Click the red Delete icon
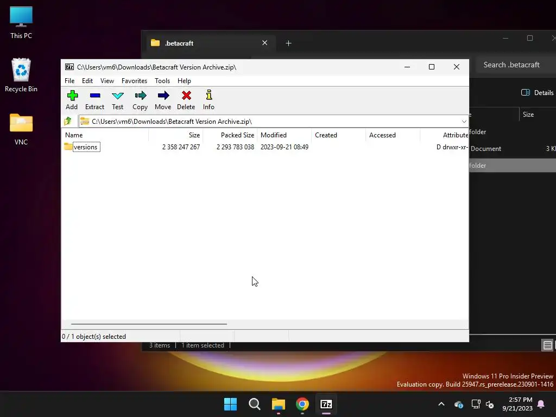This screenshot has height=417, width=556. 186,100
